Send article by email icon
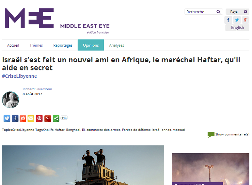This screenshot has height=185, width=252. click(x=31, y=118)
